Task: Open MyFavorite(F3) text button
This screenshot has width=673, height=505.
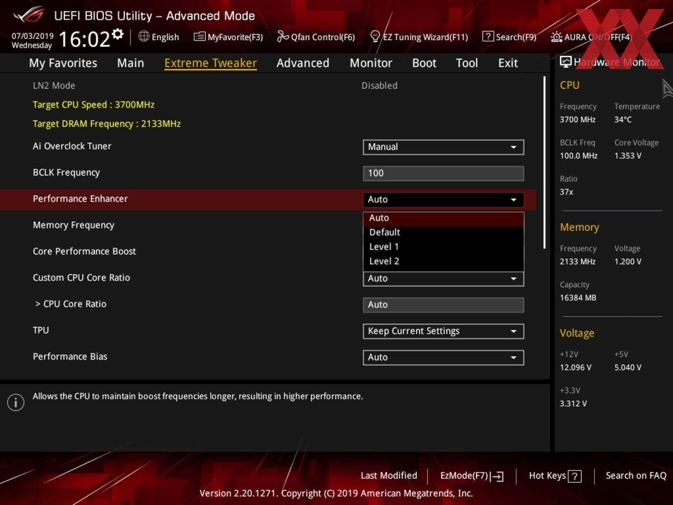Action: pyautogui.click(x=235, y=37)
